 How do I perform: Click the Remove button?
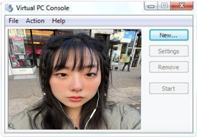click(169, 67)
